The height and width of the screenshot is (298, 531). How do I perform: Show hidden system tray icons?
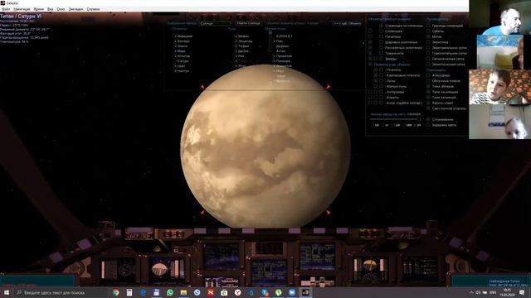(471, 292)
